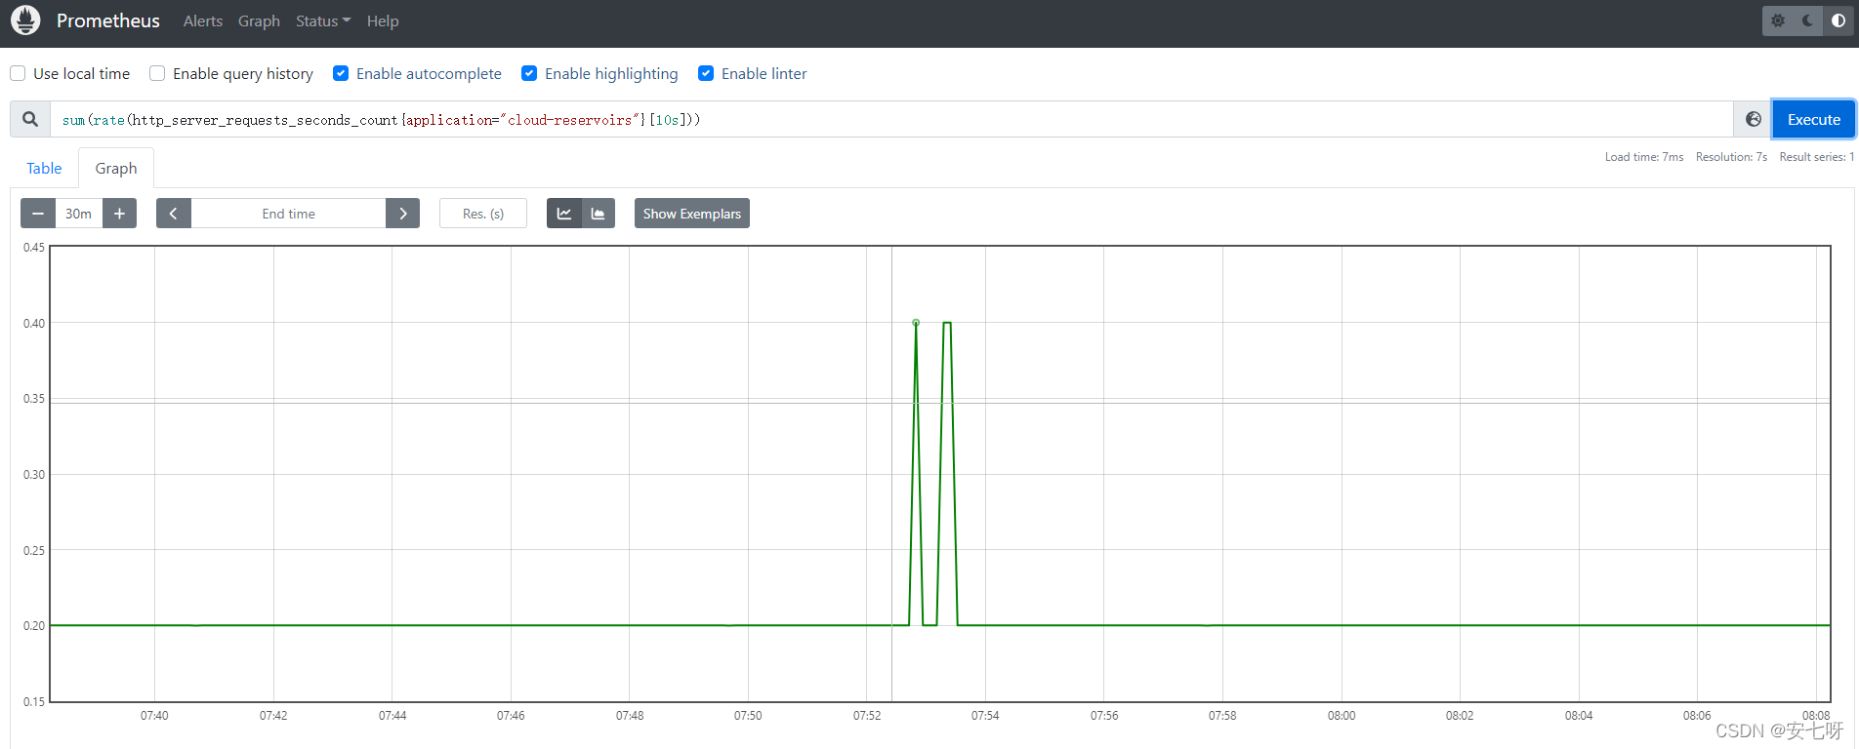Switch to the Table tab
The height and width of the screenshot is (749, 1859).
tap(44, 168)
